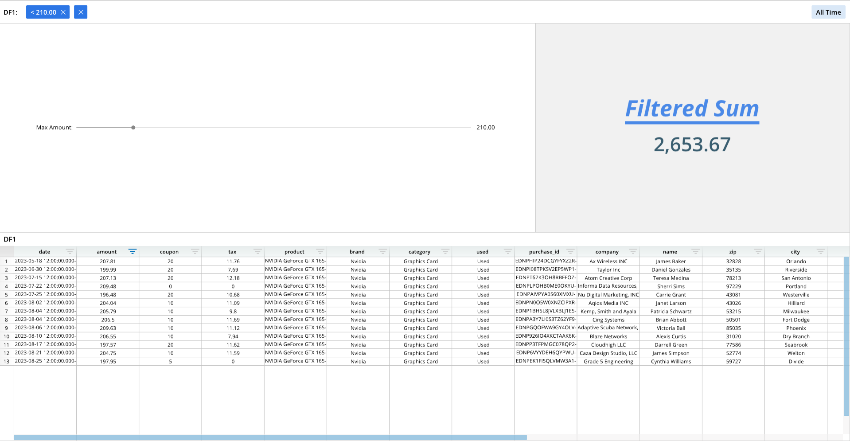Select tax cell 12.18
Screen dimensions: 850x441
click(x=233, y=278)
